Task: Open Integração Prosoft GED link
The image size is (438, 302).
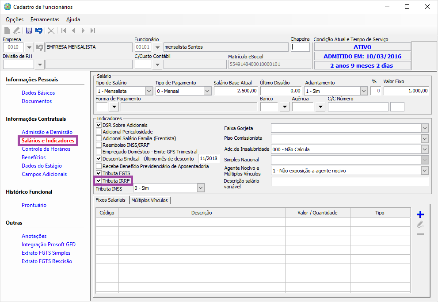Action: (49, 245)
